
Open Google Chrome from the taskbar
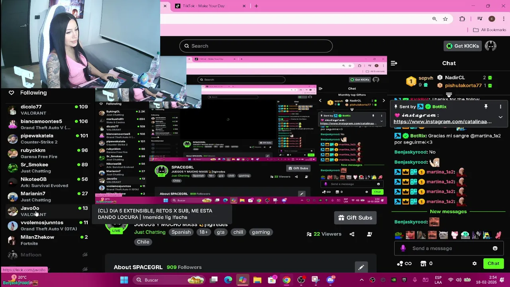pos(286,280)
